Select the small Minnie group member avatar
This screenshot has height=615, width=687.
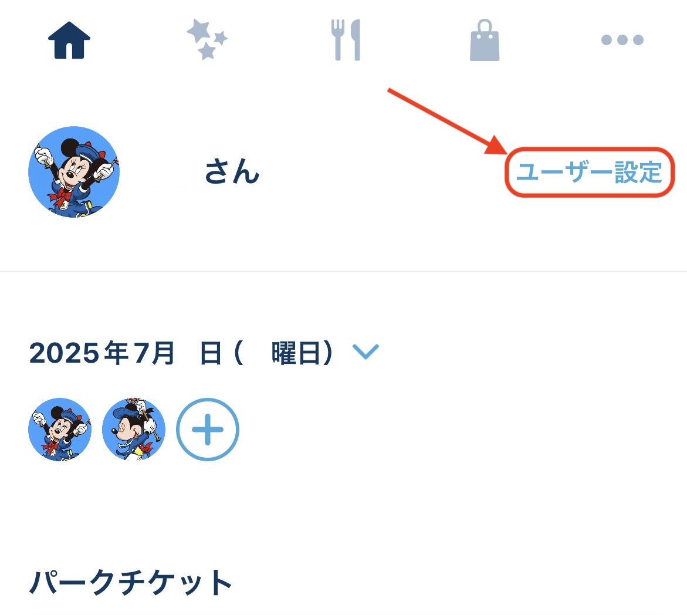[60, 429]
